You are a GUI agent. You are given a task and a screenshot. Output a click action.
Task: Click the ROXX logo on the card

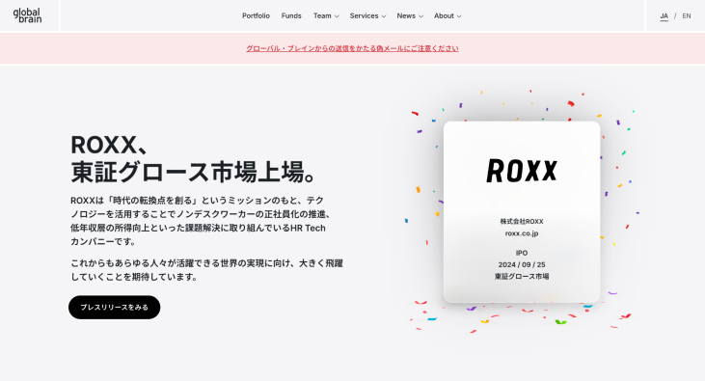[522, 171]
